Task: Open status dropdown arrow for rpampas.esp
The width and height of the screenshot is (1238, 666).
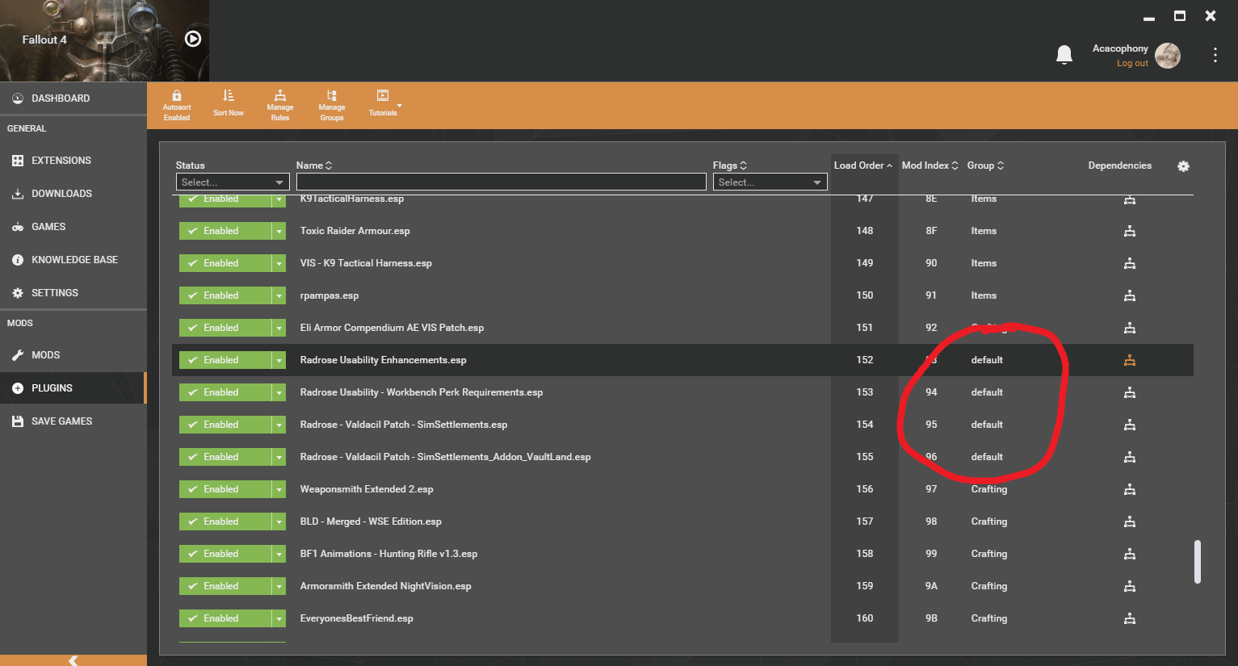Action: pos(279,295)
